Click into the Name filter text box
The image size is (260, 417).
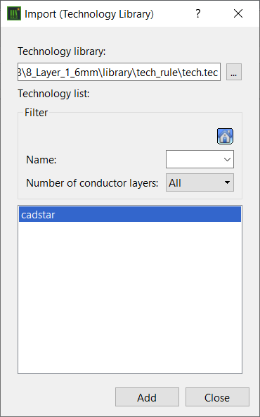tap(195, 159)
